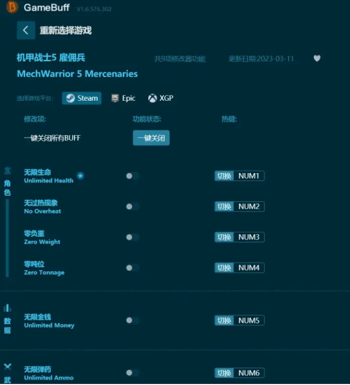Click the 一键关闭 button
The height and width of the screenshot is (385, 350).
pyautogui.click(x=151, y=138)
